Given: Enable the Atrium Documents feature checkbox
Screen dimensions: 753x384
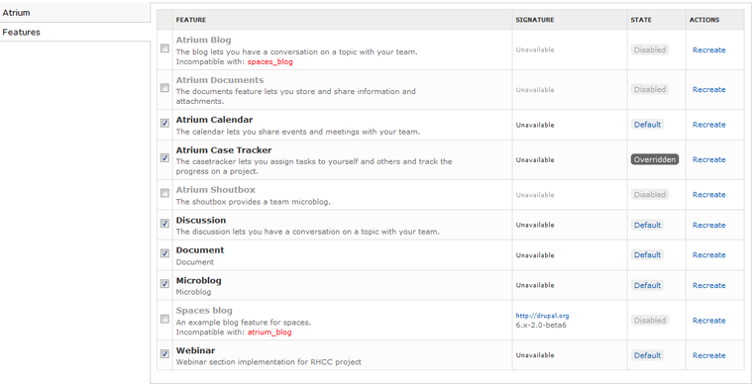Looking at the screenshot, I should (164, 88).
